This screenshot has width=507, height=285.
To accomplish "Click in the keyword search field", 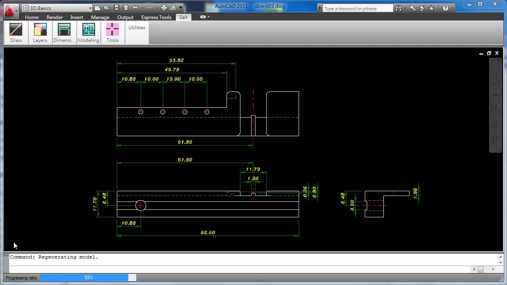I will [358, 8].
